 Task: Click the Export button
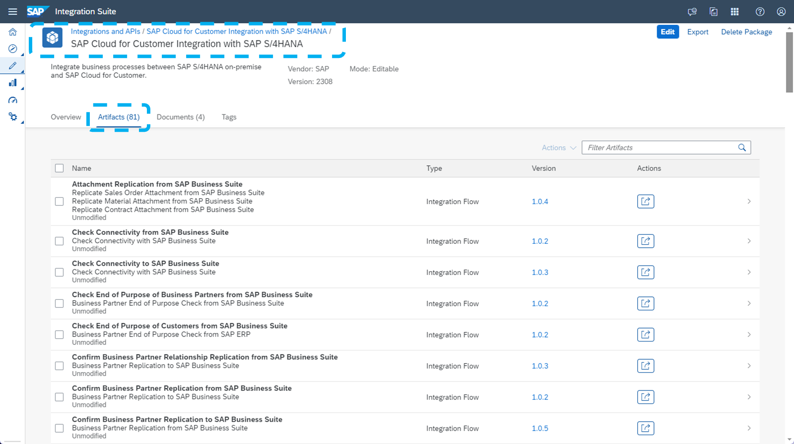click(698, 32)
